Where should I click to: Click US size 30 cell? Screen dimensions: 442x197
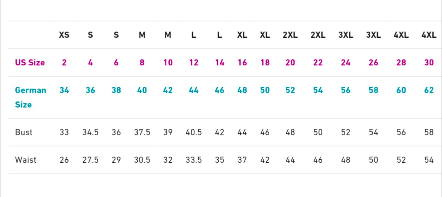429,63
